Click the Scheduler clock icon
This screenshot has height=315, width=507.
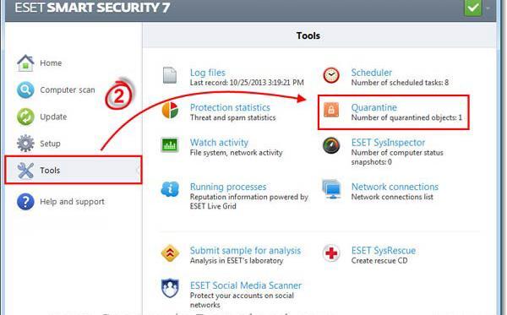[331, 75]
